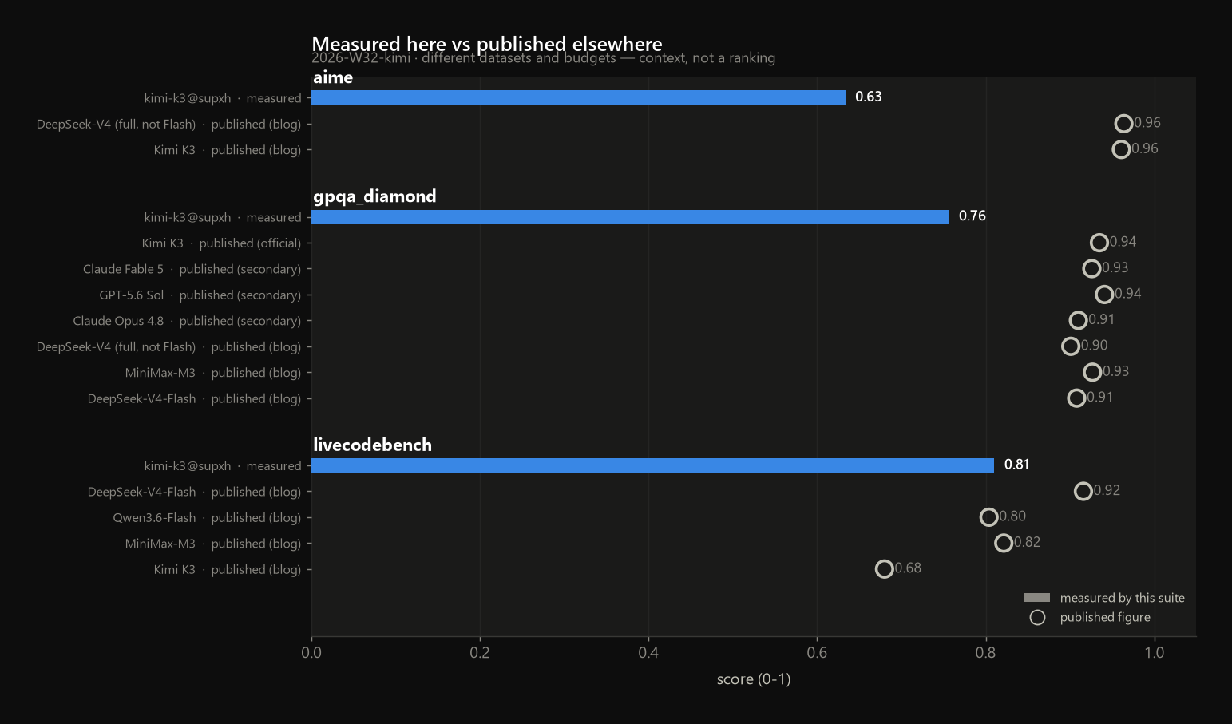1232x724 pixels.
Task: Click the 0.8 x-axis tick label
Action: 986,652
